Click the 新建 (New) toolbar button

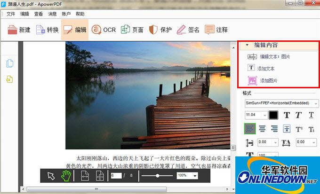pos(19,30)
